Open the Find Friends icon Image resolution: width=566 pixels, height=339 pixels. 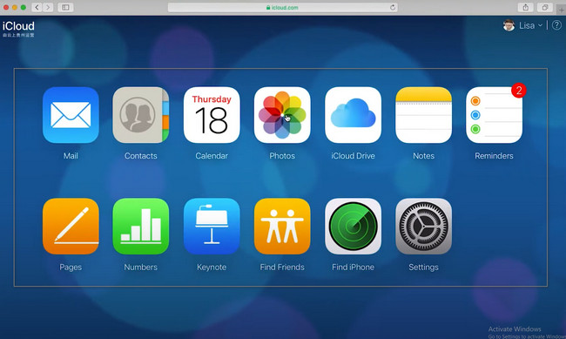pyautogui.click(x=282, y=227)
